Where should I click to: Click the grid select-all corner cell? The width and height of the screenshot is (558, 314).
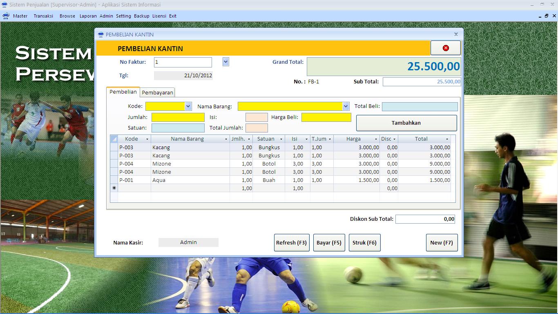click(114, 139)
